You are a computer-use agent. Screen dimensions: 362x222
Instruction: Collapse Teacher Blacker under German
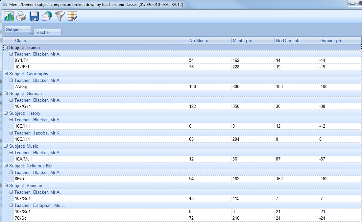(x=11, y=100)
